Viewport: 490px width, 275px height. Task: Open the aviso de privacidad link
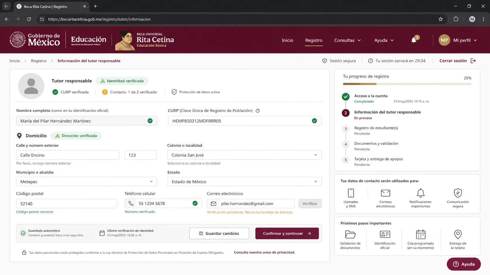coord(264,252)
